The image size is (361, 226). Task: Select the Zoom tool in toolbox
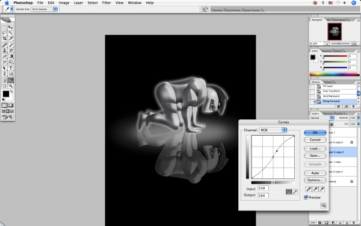pos(11,86)
